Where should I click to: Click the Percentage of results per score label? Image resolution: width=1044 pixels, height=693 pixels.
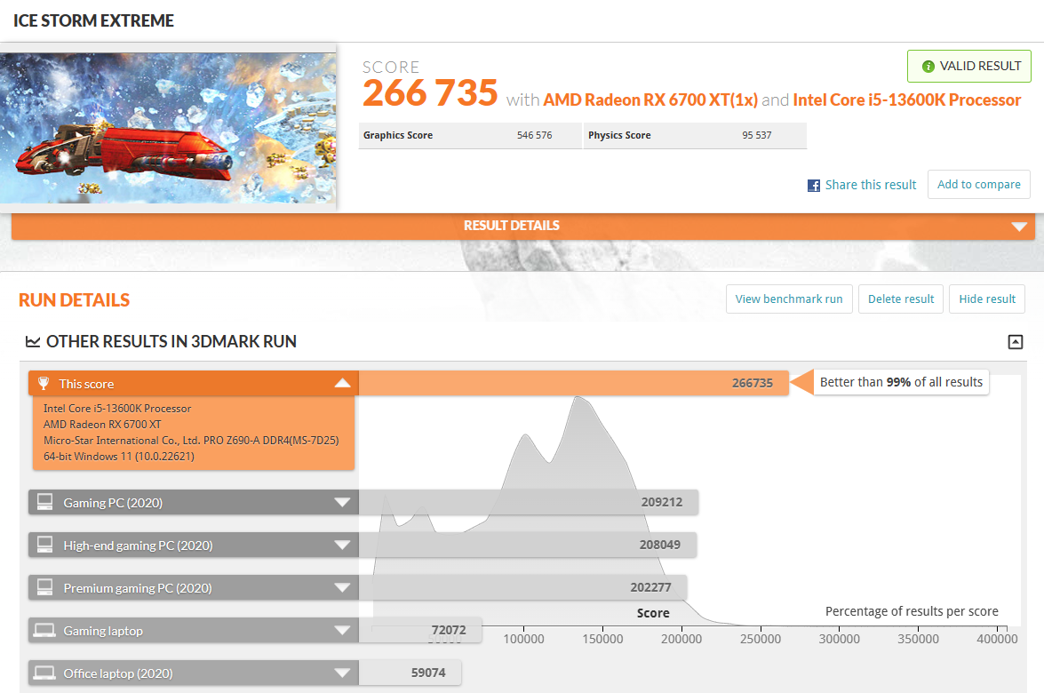tap(912, 611)
